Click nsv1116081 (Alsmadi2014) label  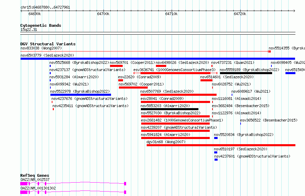236,99
